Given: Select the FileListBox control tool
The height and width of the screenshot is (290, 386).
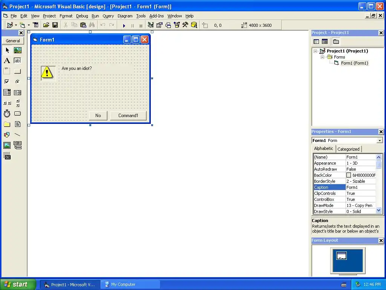Looking at the screenshot, I should pyautogui.click(x=17, y=124).
